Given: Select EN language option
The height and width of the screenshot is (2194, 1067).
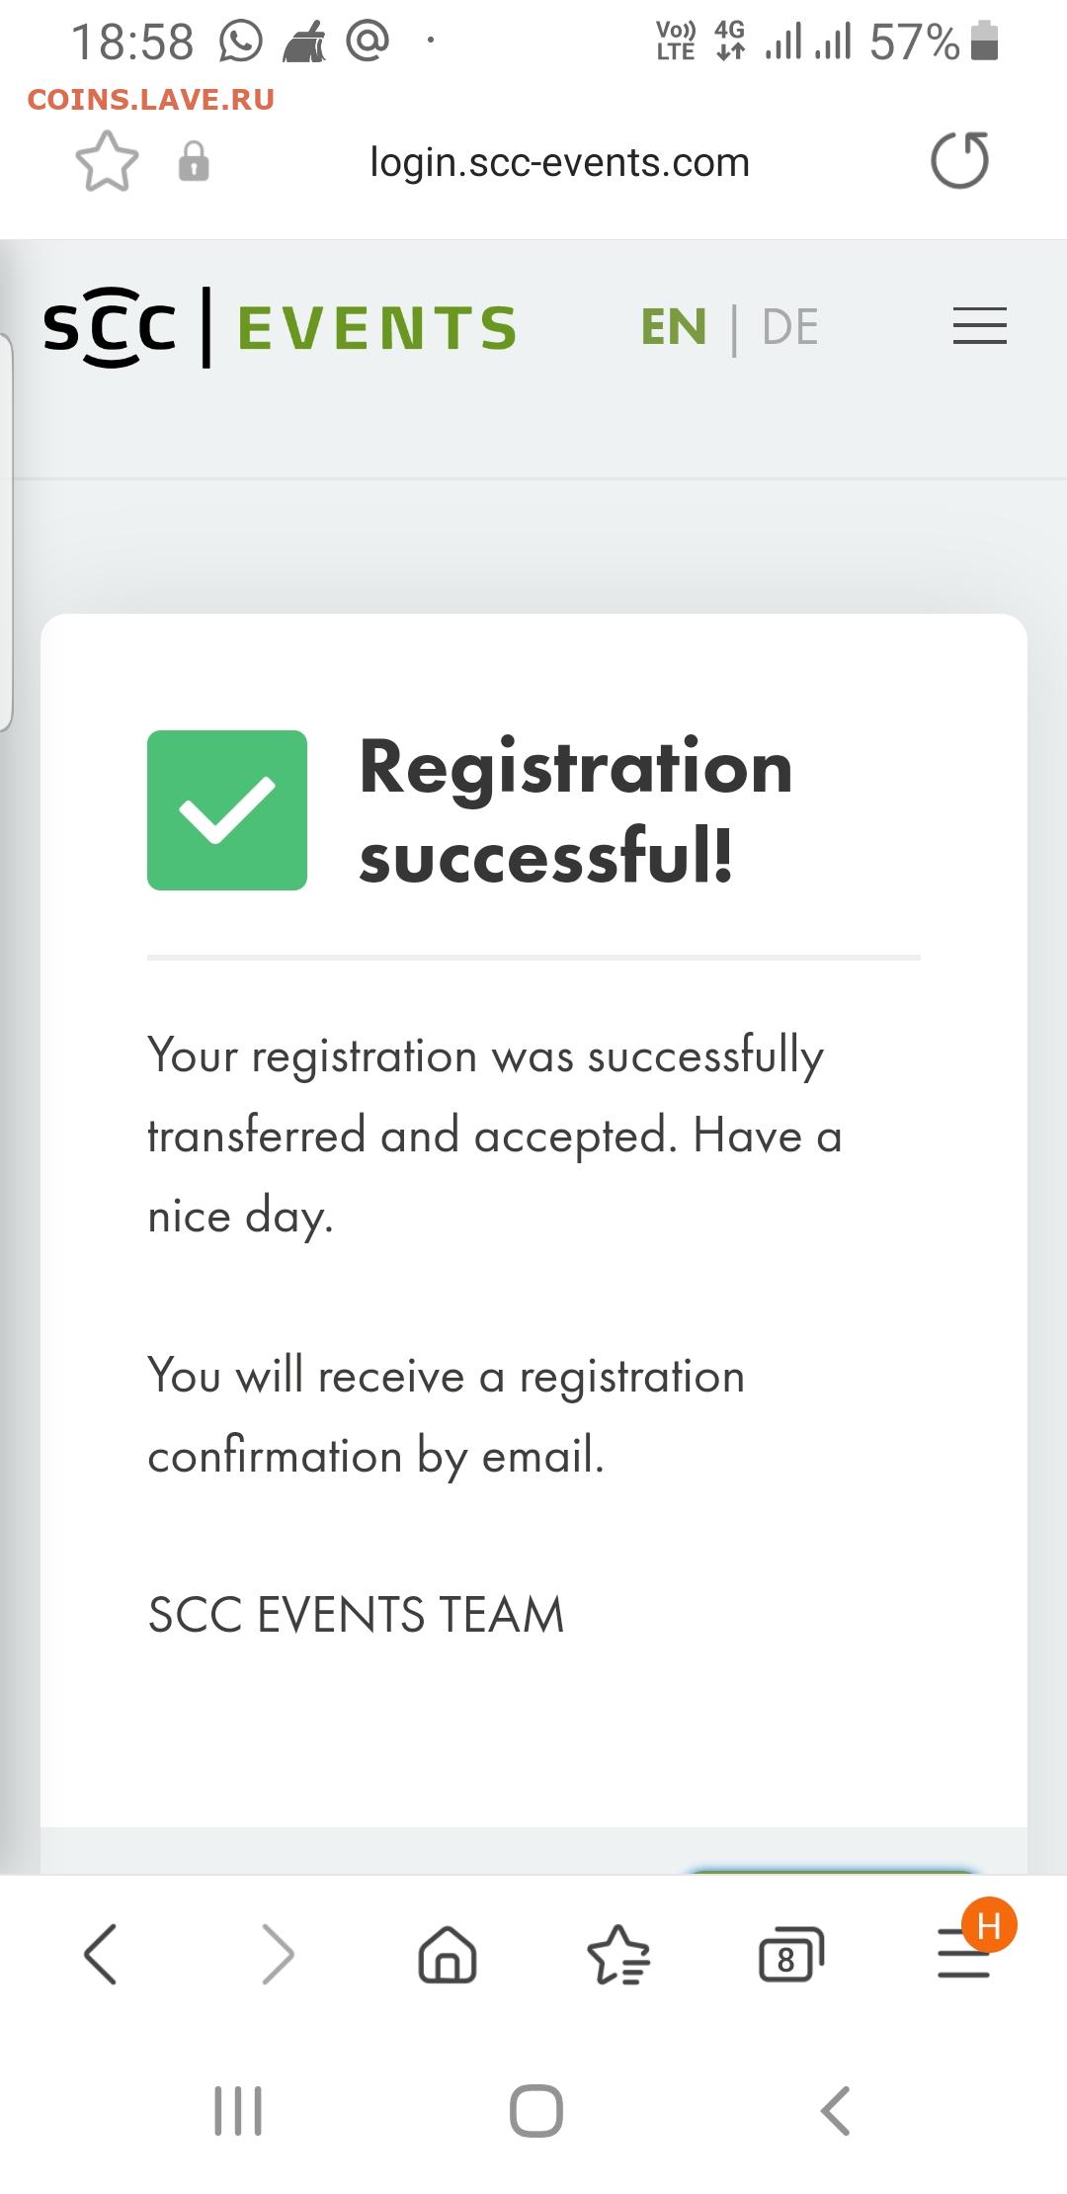Looking at the screenshot, I should [674, 327].
